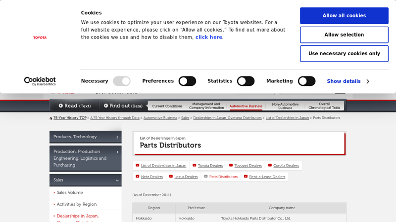Click red arrow icon beside Netz Dealers

click(138, 176)
